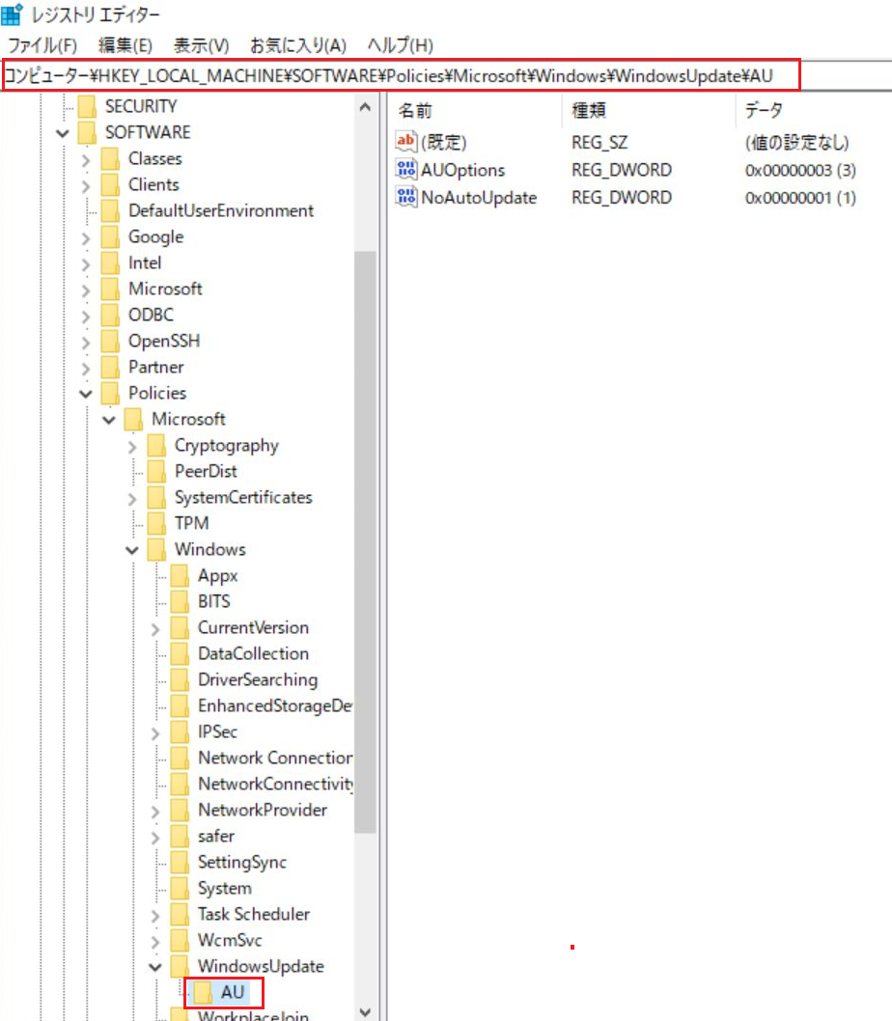This screenshot has height=1021, width=892.
Task: Click the NoAutoUpdate DWORD value icon
Action: [405, 197]
